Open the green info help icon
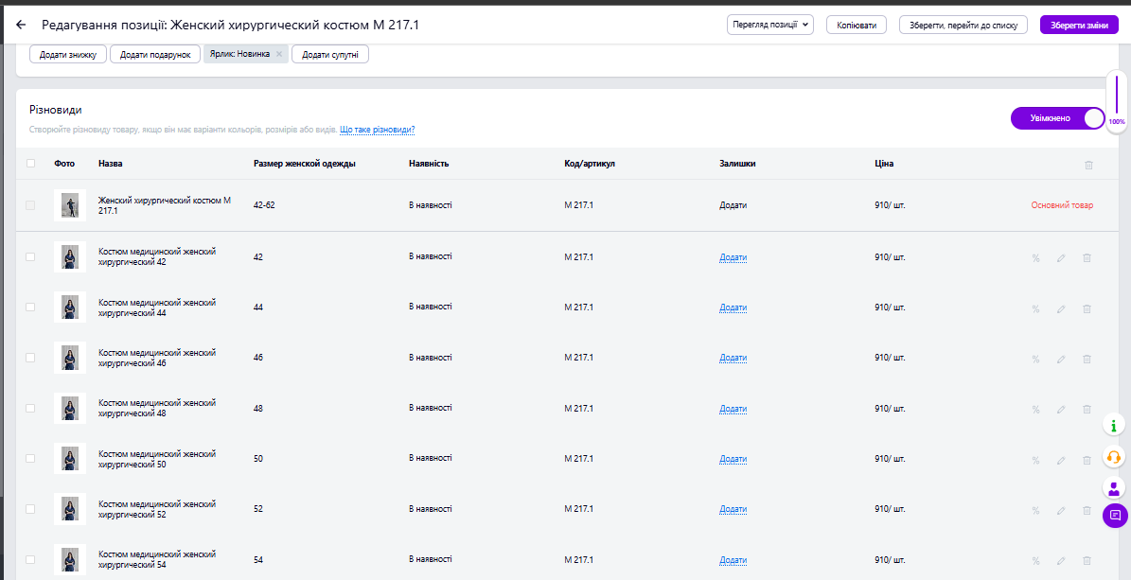Screen dimensions: 1131x580 click(x=1114, y=425)
